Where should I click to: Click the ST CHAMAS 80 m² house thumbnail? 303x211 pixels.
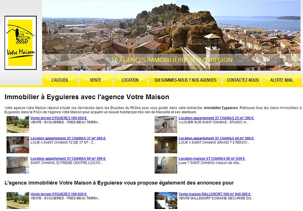click(x=166, y=165)
